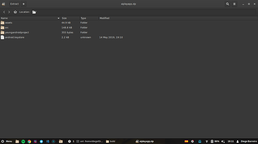Screen dimensions: 258x144
Task: Maximize the archive manager window
Action: [249, 4]
